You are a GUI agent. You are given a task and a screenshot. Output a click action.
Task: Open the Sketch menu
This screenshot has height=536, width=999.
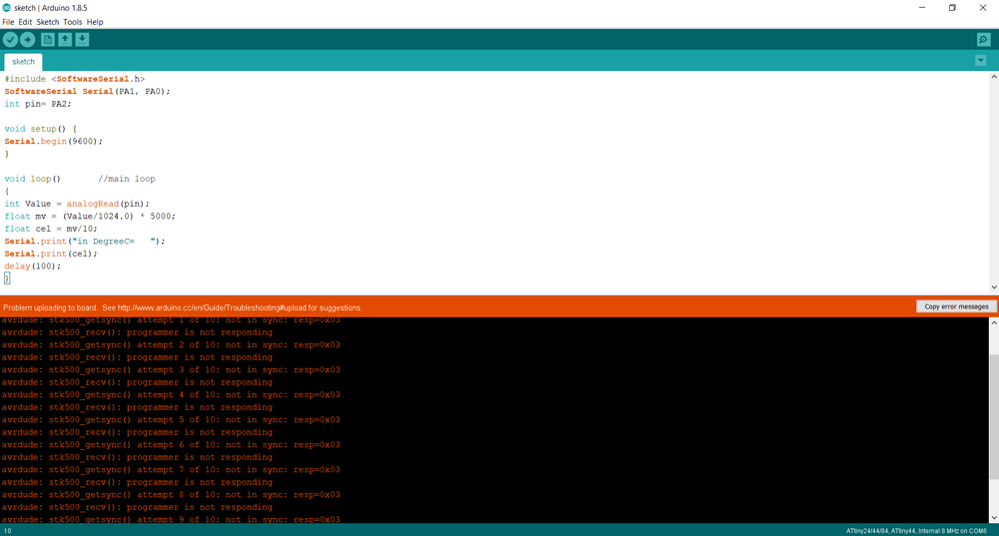[47, 22]
